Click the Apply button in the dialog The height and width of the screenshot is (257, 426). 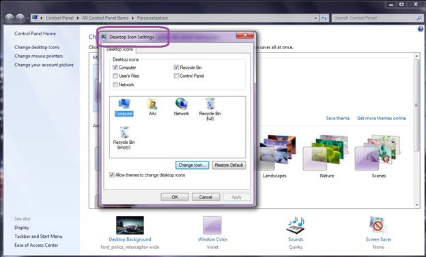pyautogui.click(x=237, y=197)
